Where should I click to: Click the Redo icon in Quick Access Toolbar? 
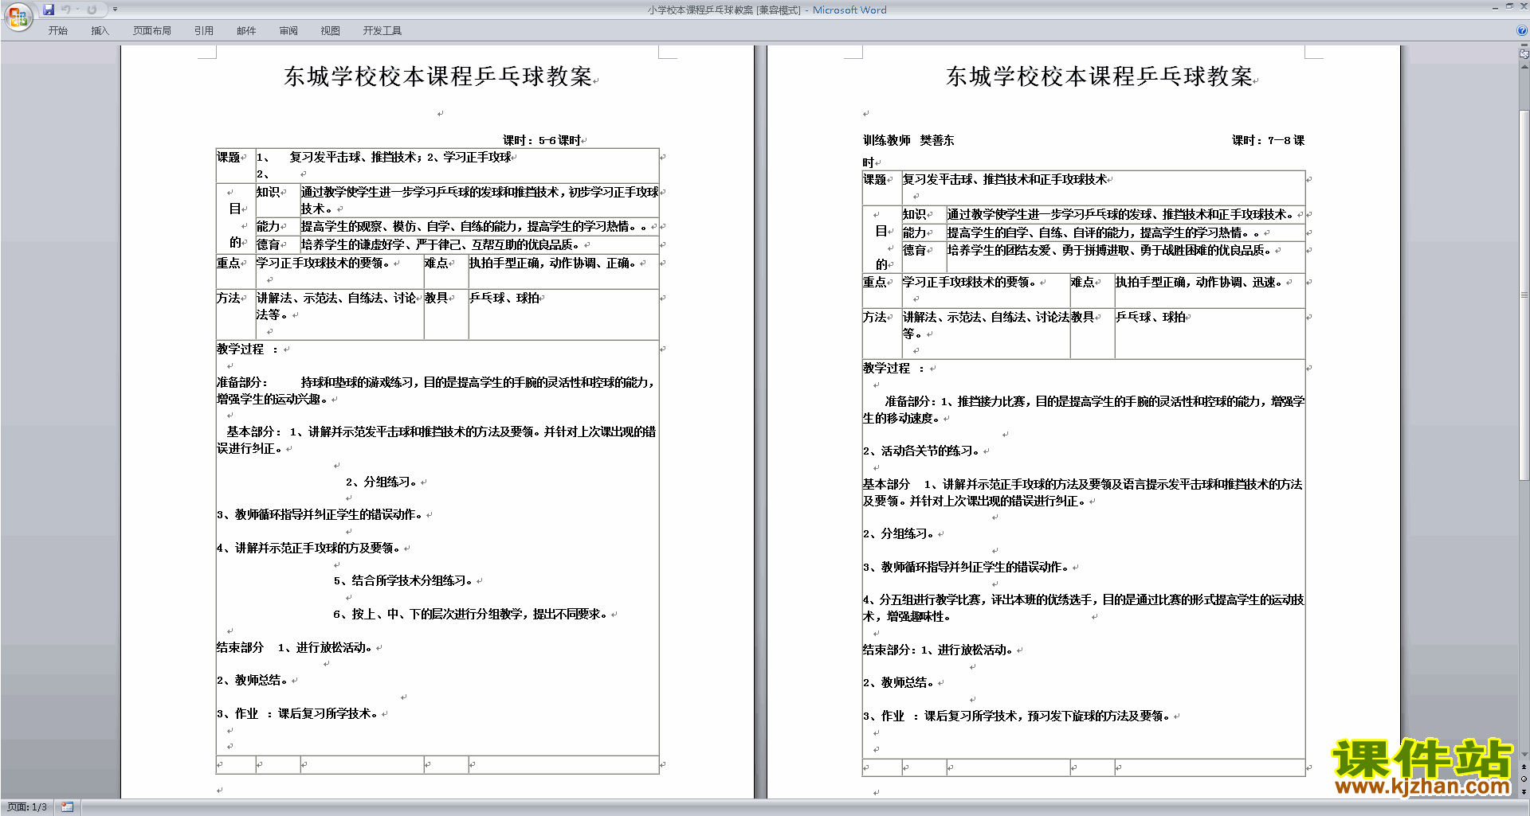click(92, 10)
